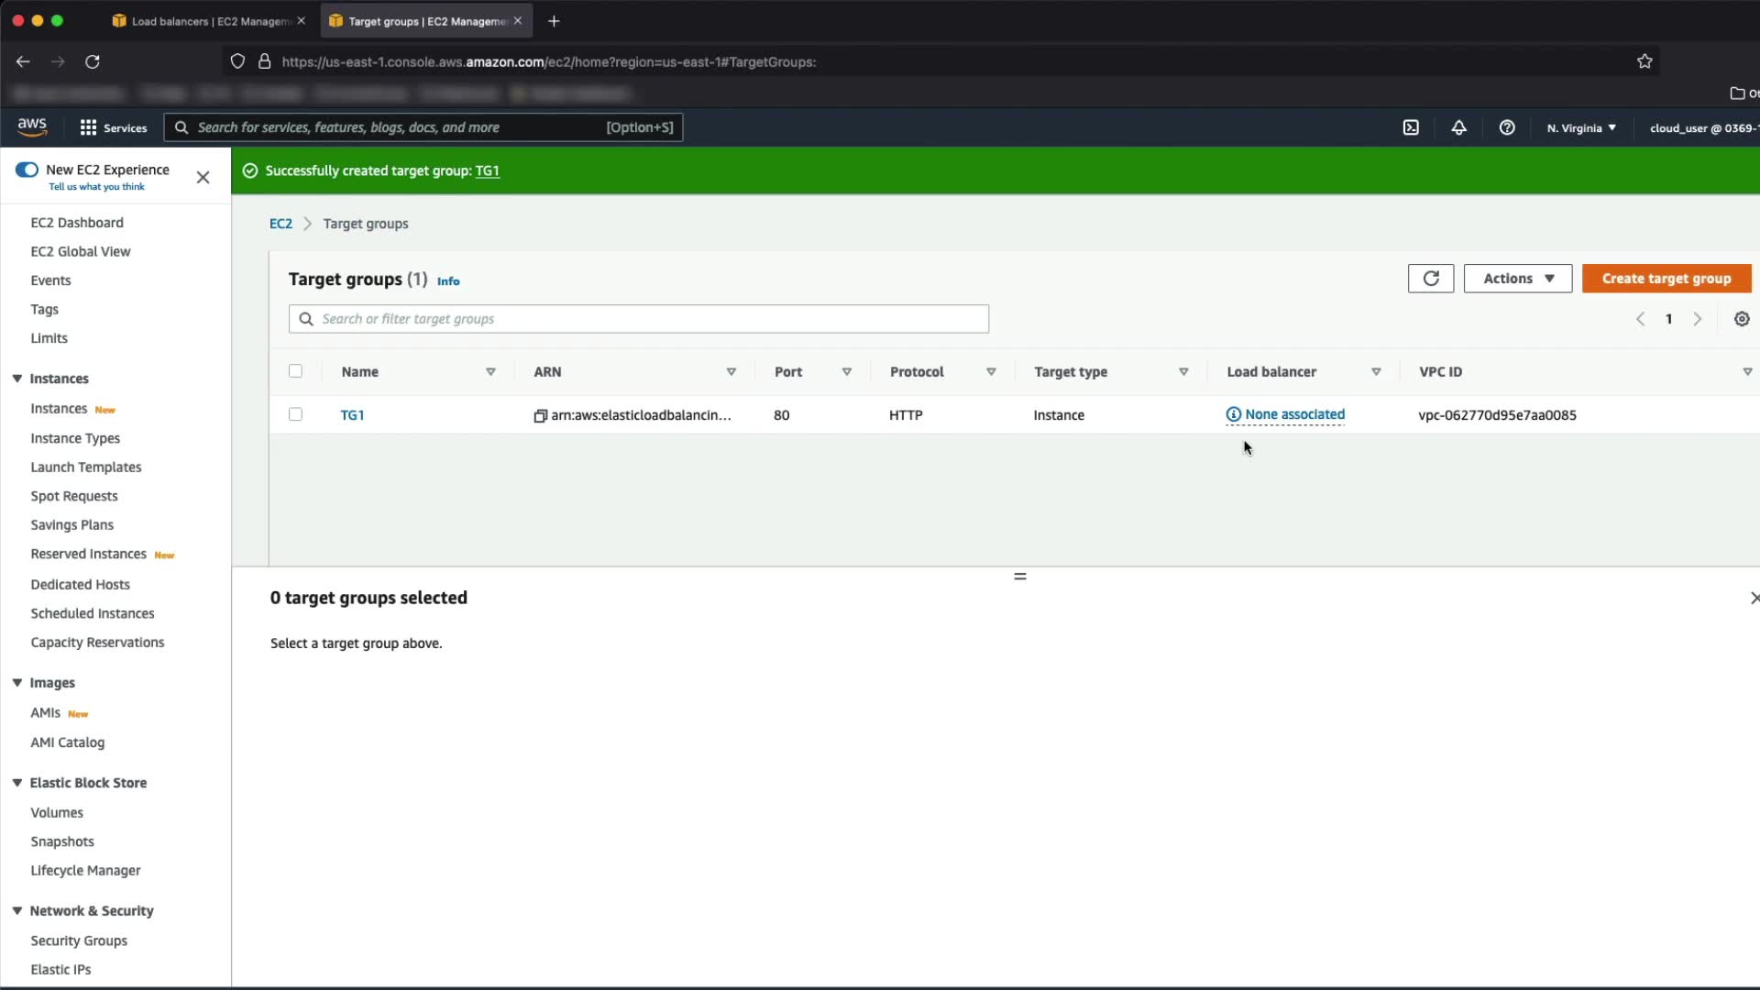
Task: Collapse the Instances sidebar section
Action: coord(17,379)
